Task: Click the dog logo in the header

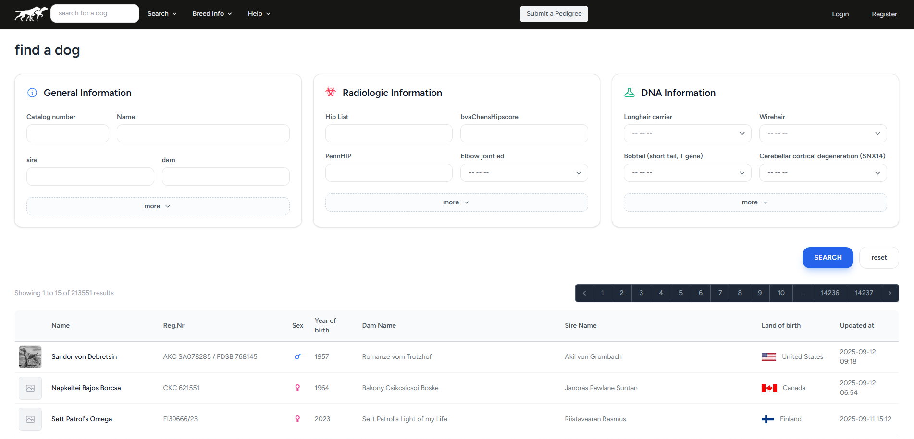Action: [x=31, y=14]
